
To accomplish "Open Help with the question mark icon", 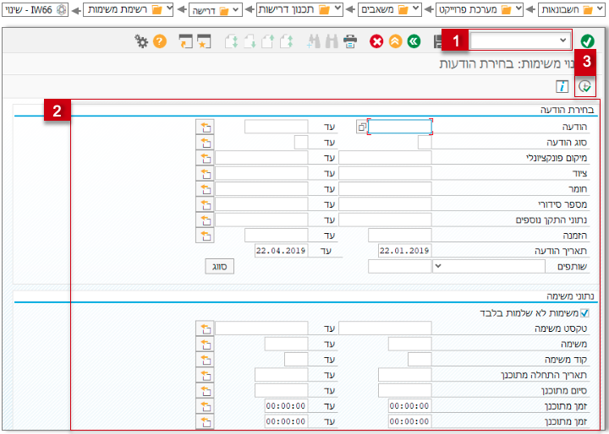I will point(159,41).
